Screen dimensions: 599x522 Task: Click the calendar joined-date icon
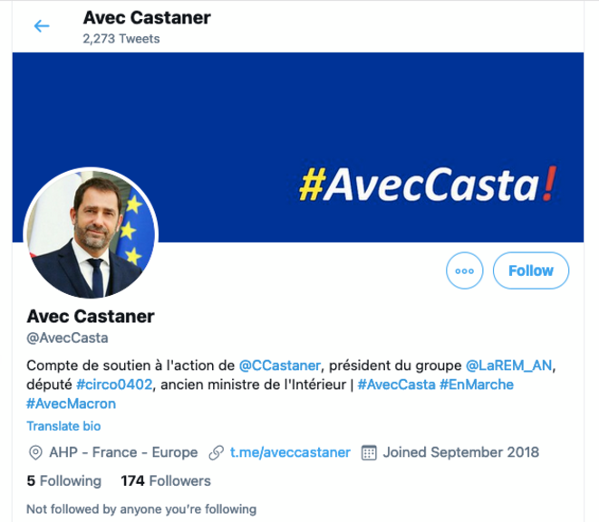369,452
